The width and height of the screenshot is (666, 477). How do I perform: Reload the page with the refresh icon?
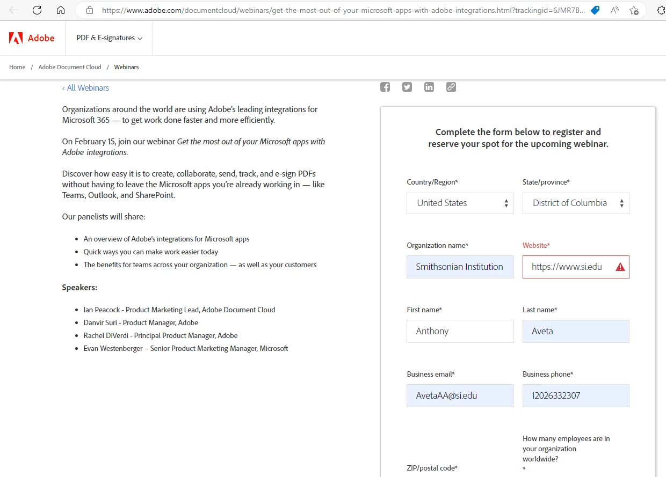coord(37,10)
